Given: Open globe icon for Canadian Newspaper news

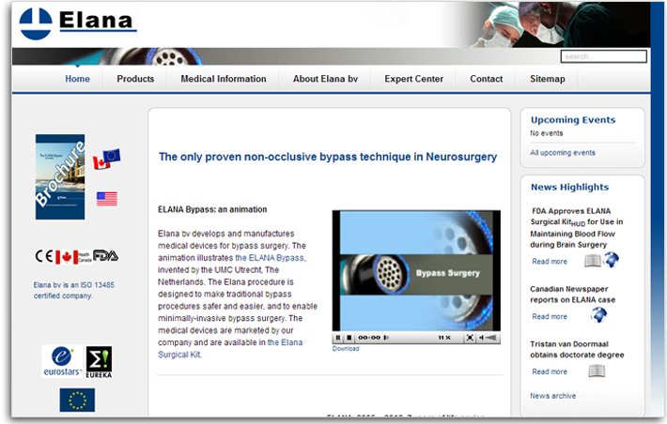Looking at the screenshot, I should coord(598,315).
